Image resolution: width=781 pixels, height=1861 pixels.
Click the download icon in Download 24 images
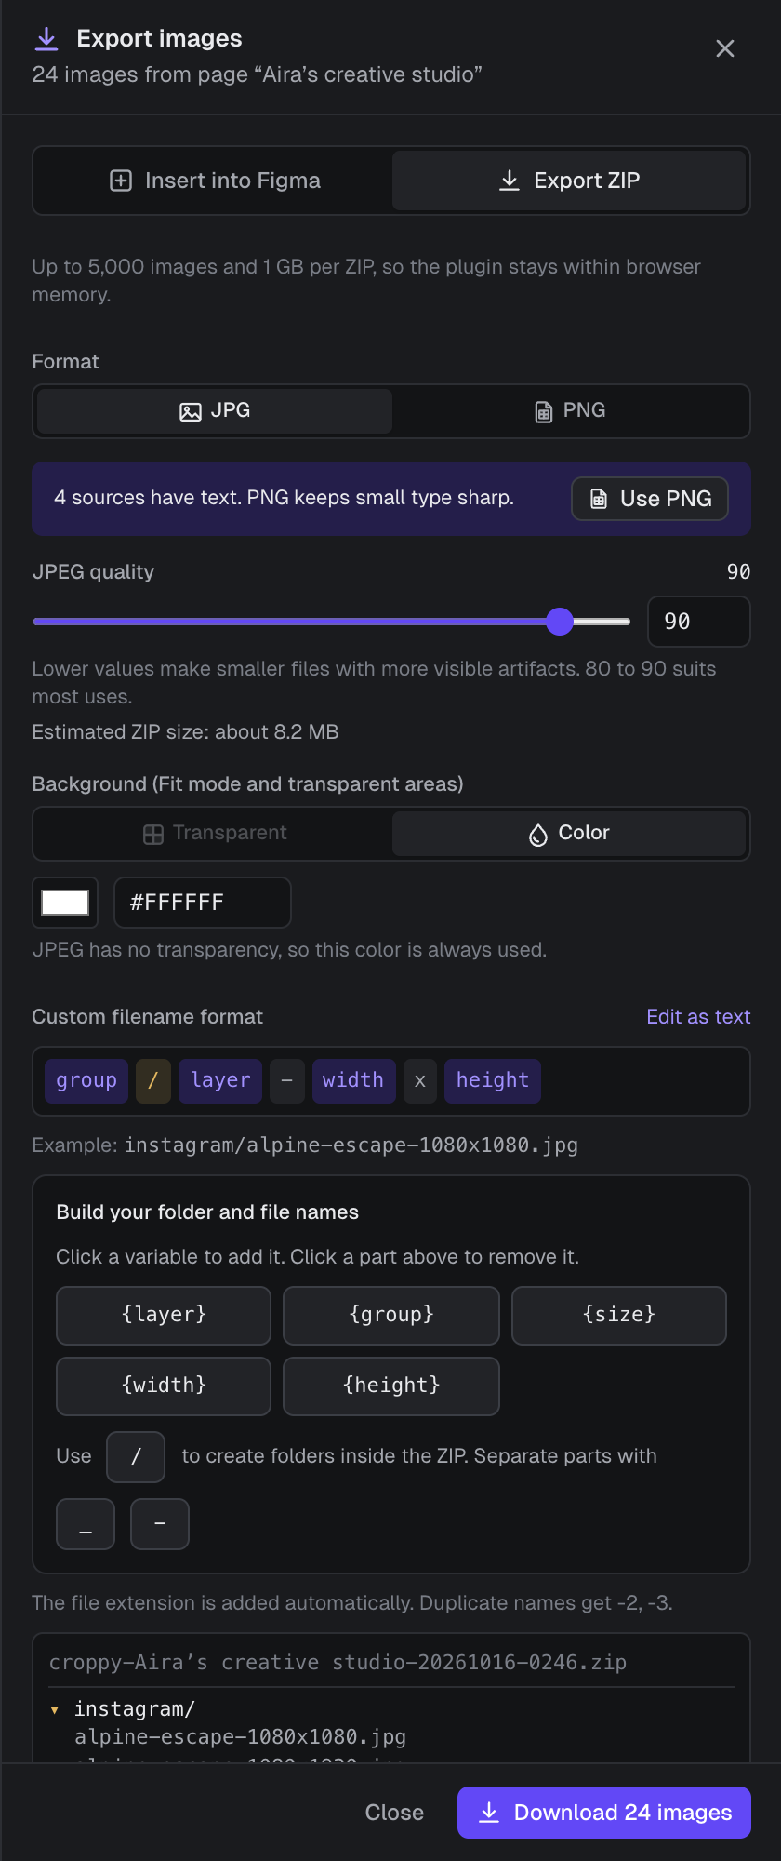pyautogui.click(x=489, y=1813)
